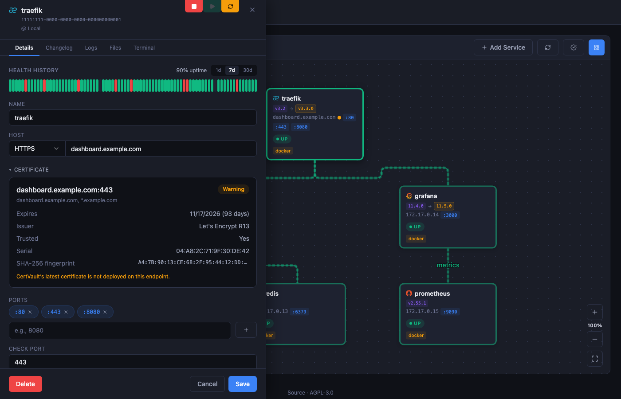
Task: Click the 90% uptime text
Action: pyautogui.click(x=192, y=70)
